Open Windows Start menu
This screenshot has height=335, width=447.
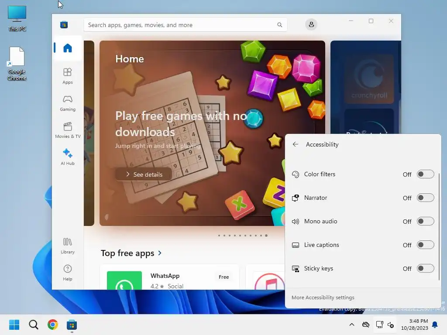(14, 325)
